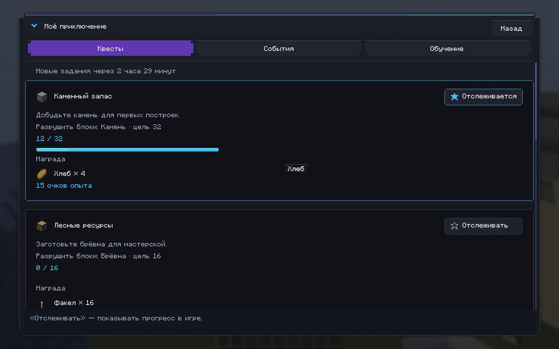
Task: Click the Хлеб tooltip label
Action: (x=296, y=169)
